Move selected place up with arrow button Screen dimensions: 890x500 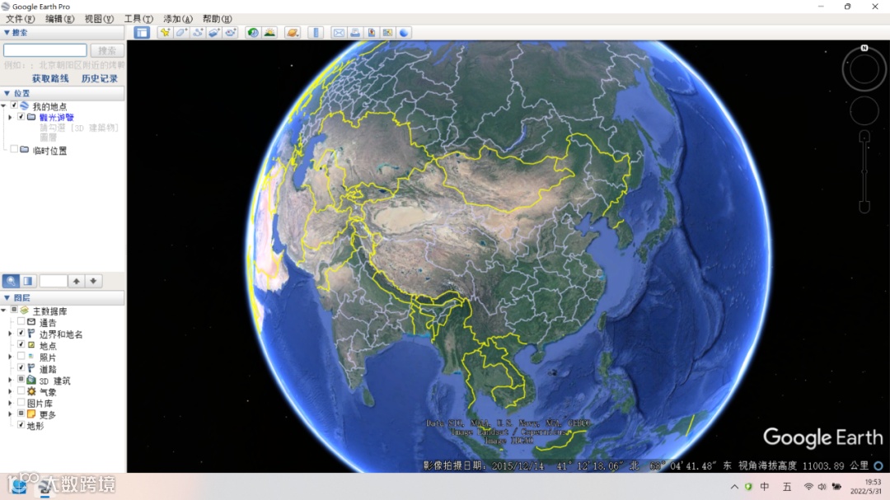click(77, 281)
